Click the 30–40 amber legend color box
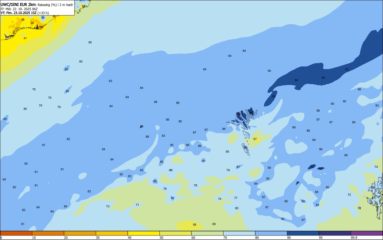The height and width of the screenshot is (240, 383). point(112,233)
